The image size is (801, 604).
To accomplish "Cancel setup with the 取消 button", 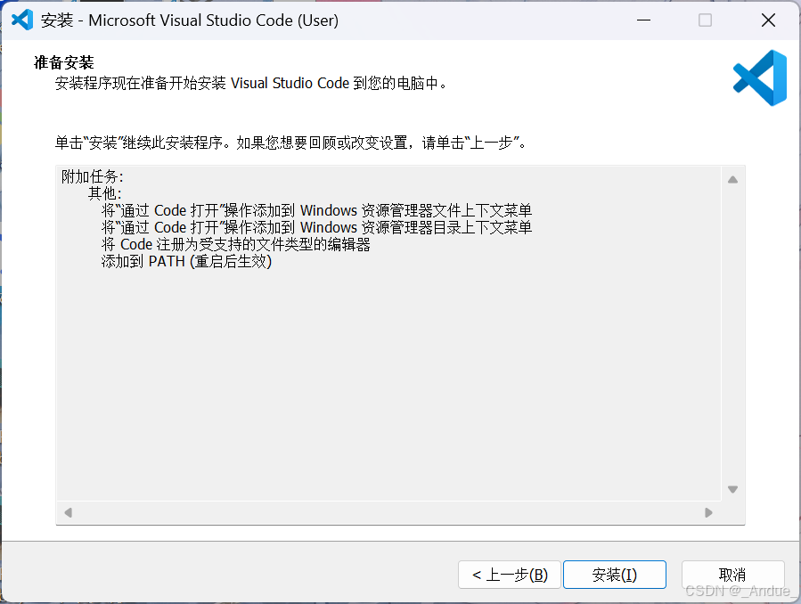I will (x=732, y=575).
